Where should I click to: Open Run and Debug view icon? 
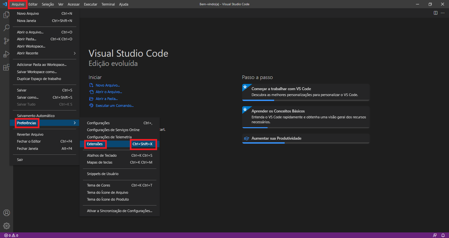coord(6,54)
